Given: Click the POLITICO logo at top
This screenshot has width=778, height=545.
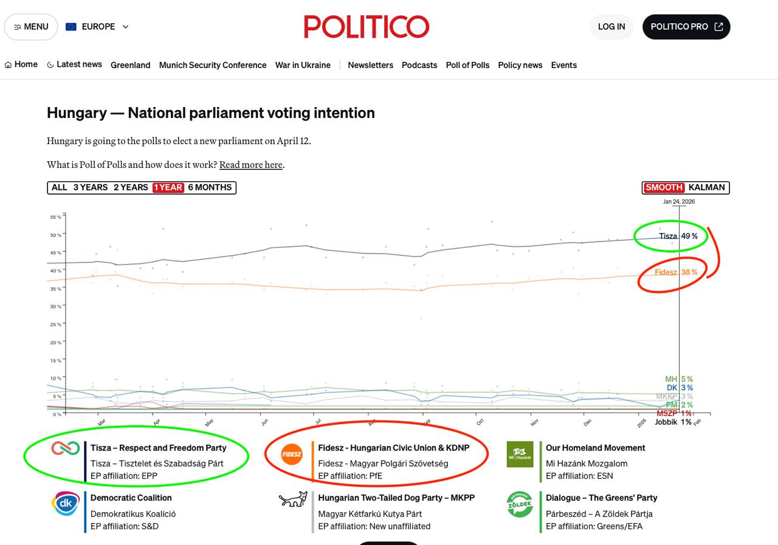Looking at the screenshot, I should click(367, 27).
